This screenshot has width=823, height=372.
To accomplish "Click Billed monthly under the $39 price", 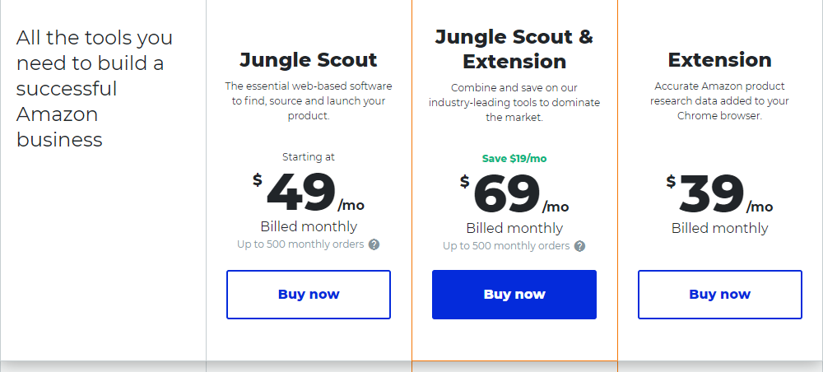I will 720,228.
